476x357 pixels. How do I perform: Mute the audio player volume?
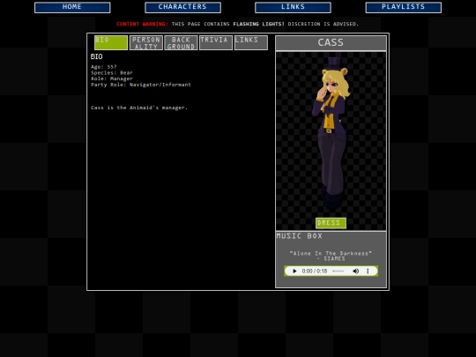pyautogui.click(x=356, y=271)
